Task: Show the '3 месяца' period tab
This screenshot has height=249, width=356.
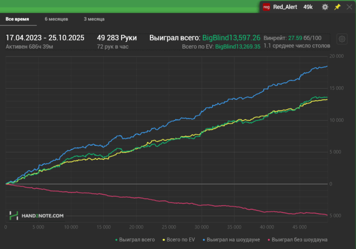Action: pyautogui.click(x=94, y=19)
